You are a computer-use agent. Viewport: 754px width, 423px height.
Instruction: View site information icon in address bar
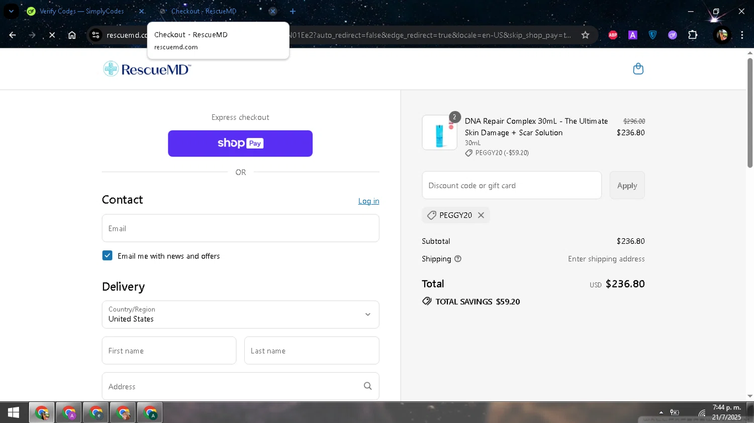[x=95, y=35]
